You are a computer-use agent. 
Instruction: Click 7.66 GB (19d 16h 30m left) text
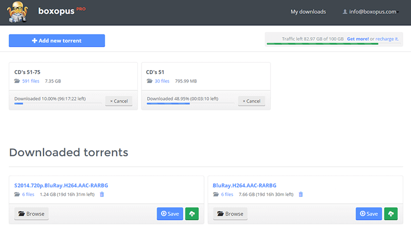266,194
